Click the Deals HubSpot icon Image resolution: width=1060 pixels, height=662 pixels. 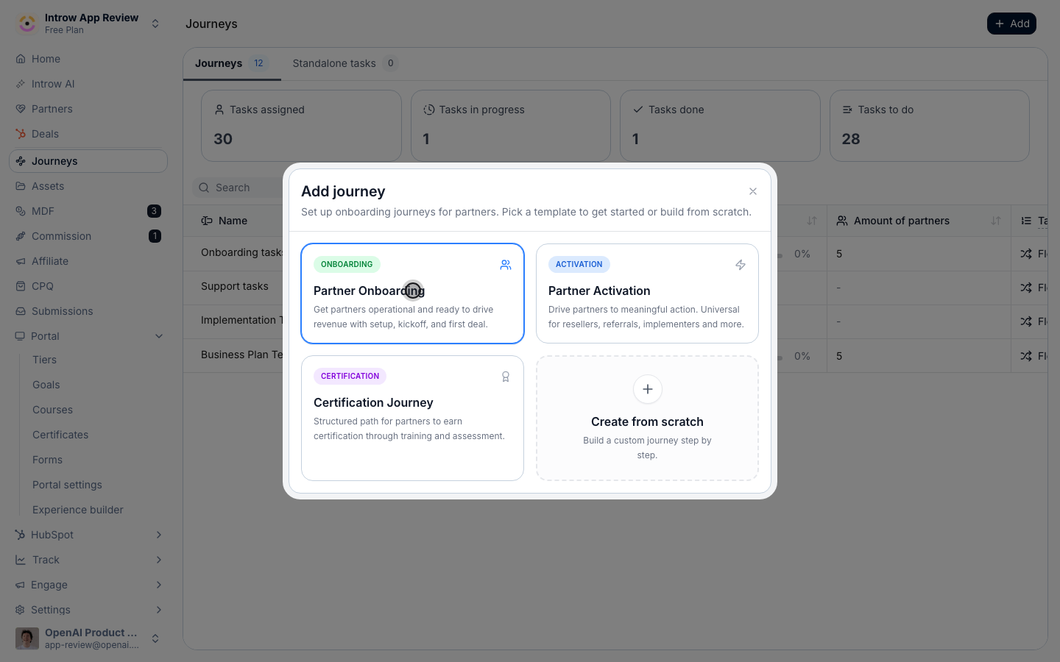21,134
